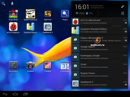Clear all notifications with dismiss icon
The width and height of the screenshot is (130, 97).
coord(122,7)
